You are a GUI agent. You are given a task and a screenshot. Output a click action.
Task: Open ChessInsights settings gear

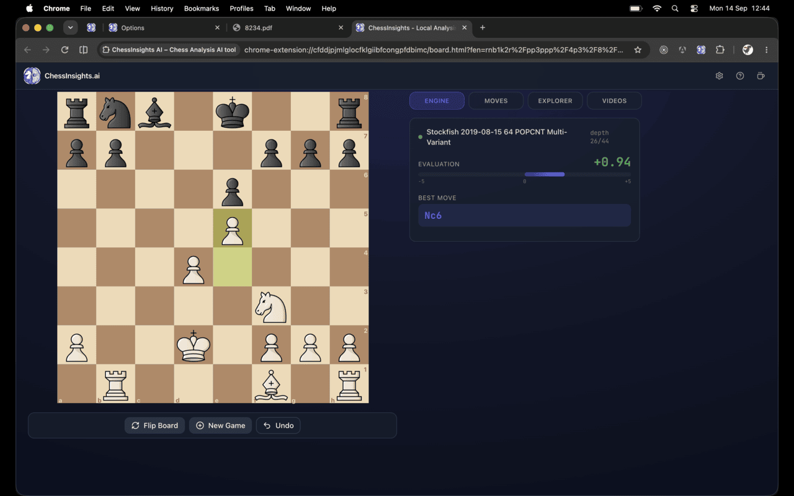[720, 76]
